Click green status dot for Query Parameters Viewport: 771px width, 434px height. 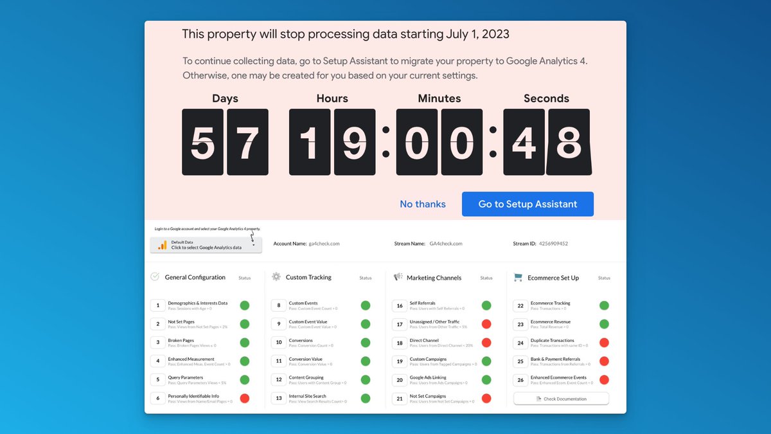click(x=245, y=380)
